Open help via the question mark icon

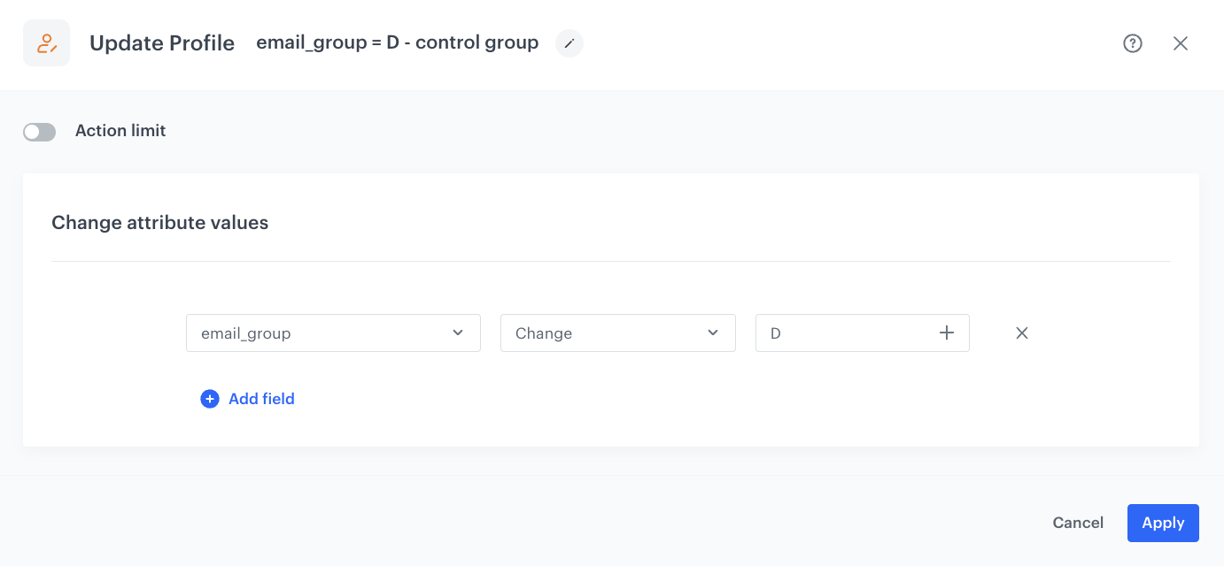(x=1133, y=42)
